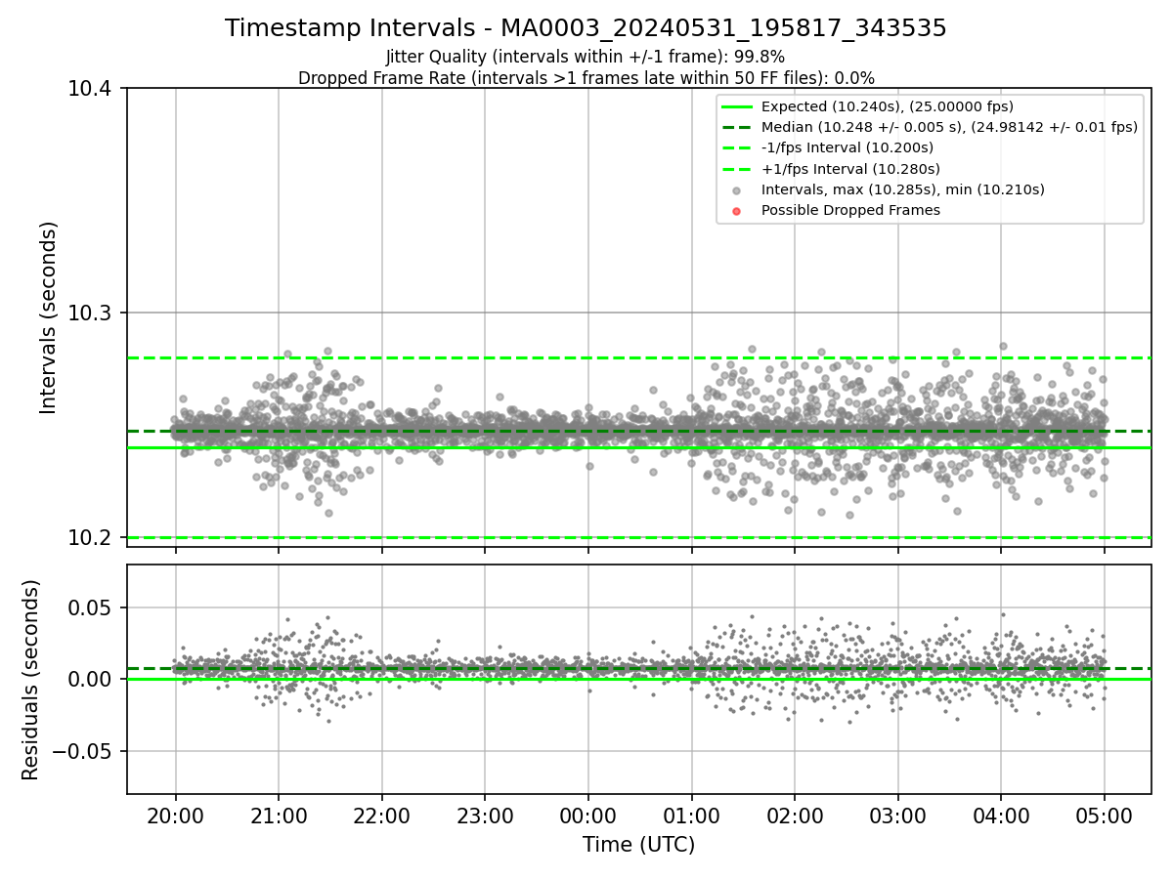Click the solid green Expected legend line
The image size is (1173, 879).
(737, 106)
